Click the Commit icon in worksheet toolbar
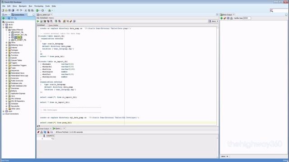Screen dimensions: 289x162 click(x=56, y=21)
